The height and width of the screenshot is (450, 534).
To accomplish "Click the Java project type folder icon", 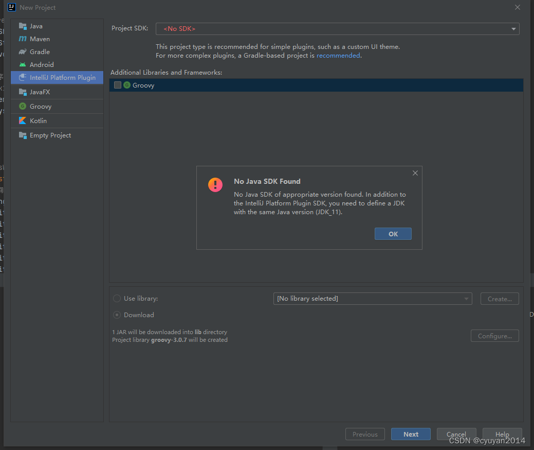I will (23, 26).
